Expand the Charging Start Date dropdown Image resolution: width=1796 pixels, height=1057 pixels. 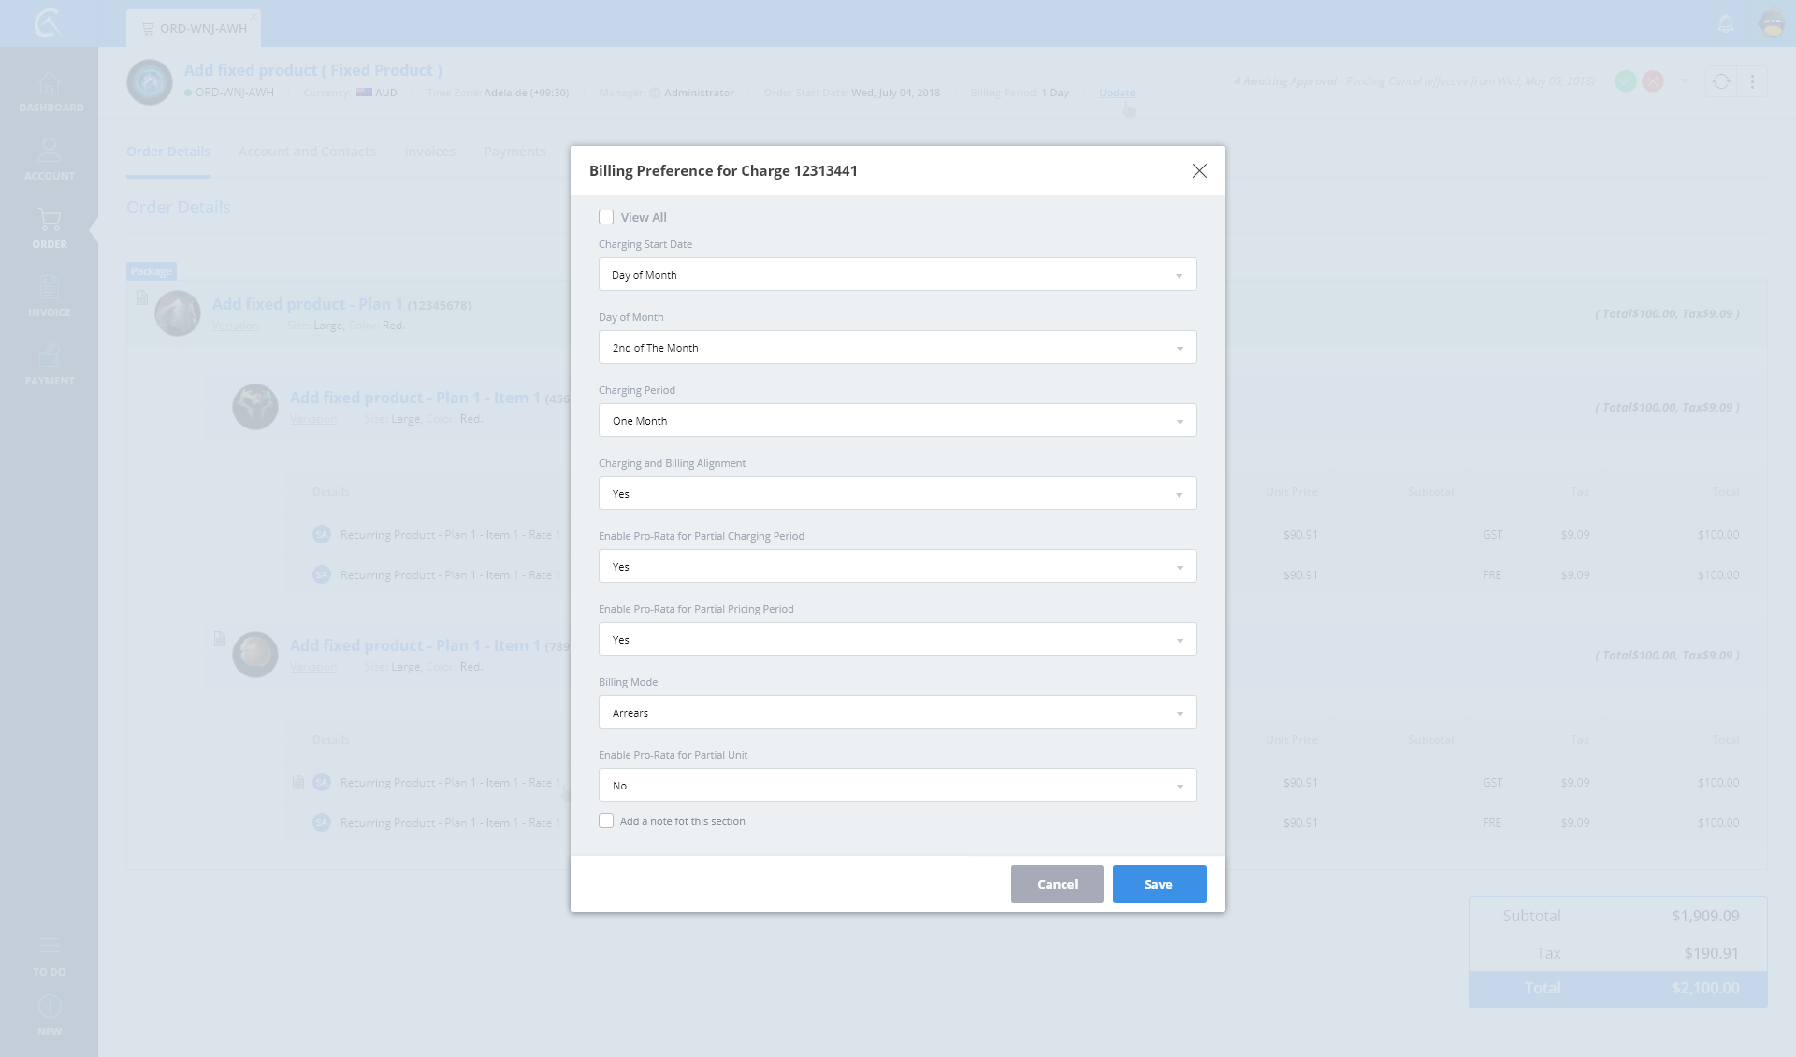[x=897, y=275]
